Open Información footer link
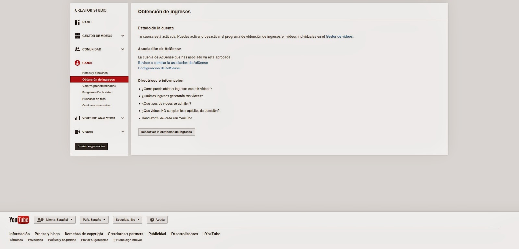Viewport: 519px width, 249px height. tap(19, 234)
